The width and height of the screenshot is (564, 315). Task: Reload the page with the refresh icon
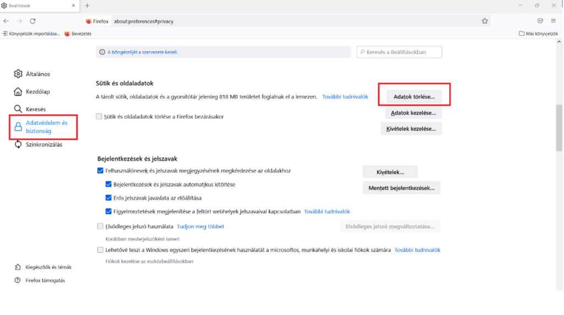[32, 21]
